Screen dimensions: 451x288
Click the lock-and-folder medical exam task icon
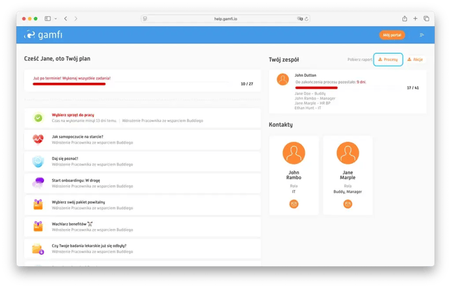(38, 249)
